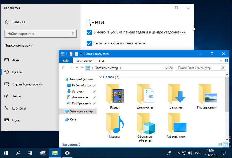The image size is (232, 158).
Task: Open the Файл tab
Action: pyautogui.click(x=66, y=61)
